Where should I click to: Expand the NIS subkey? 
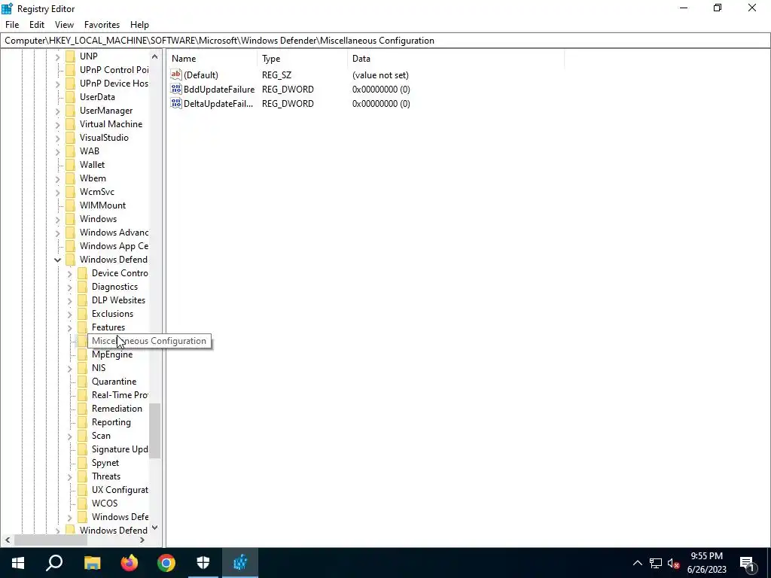click(69, 368)
